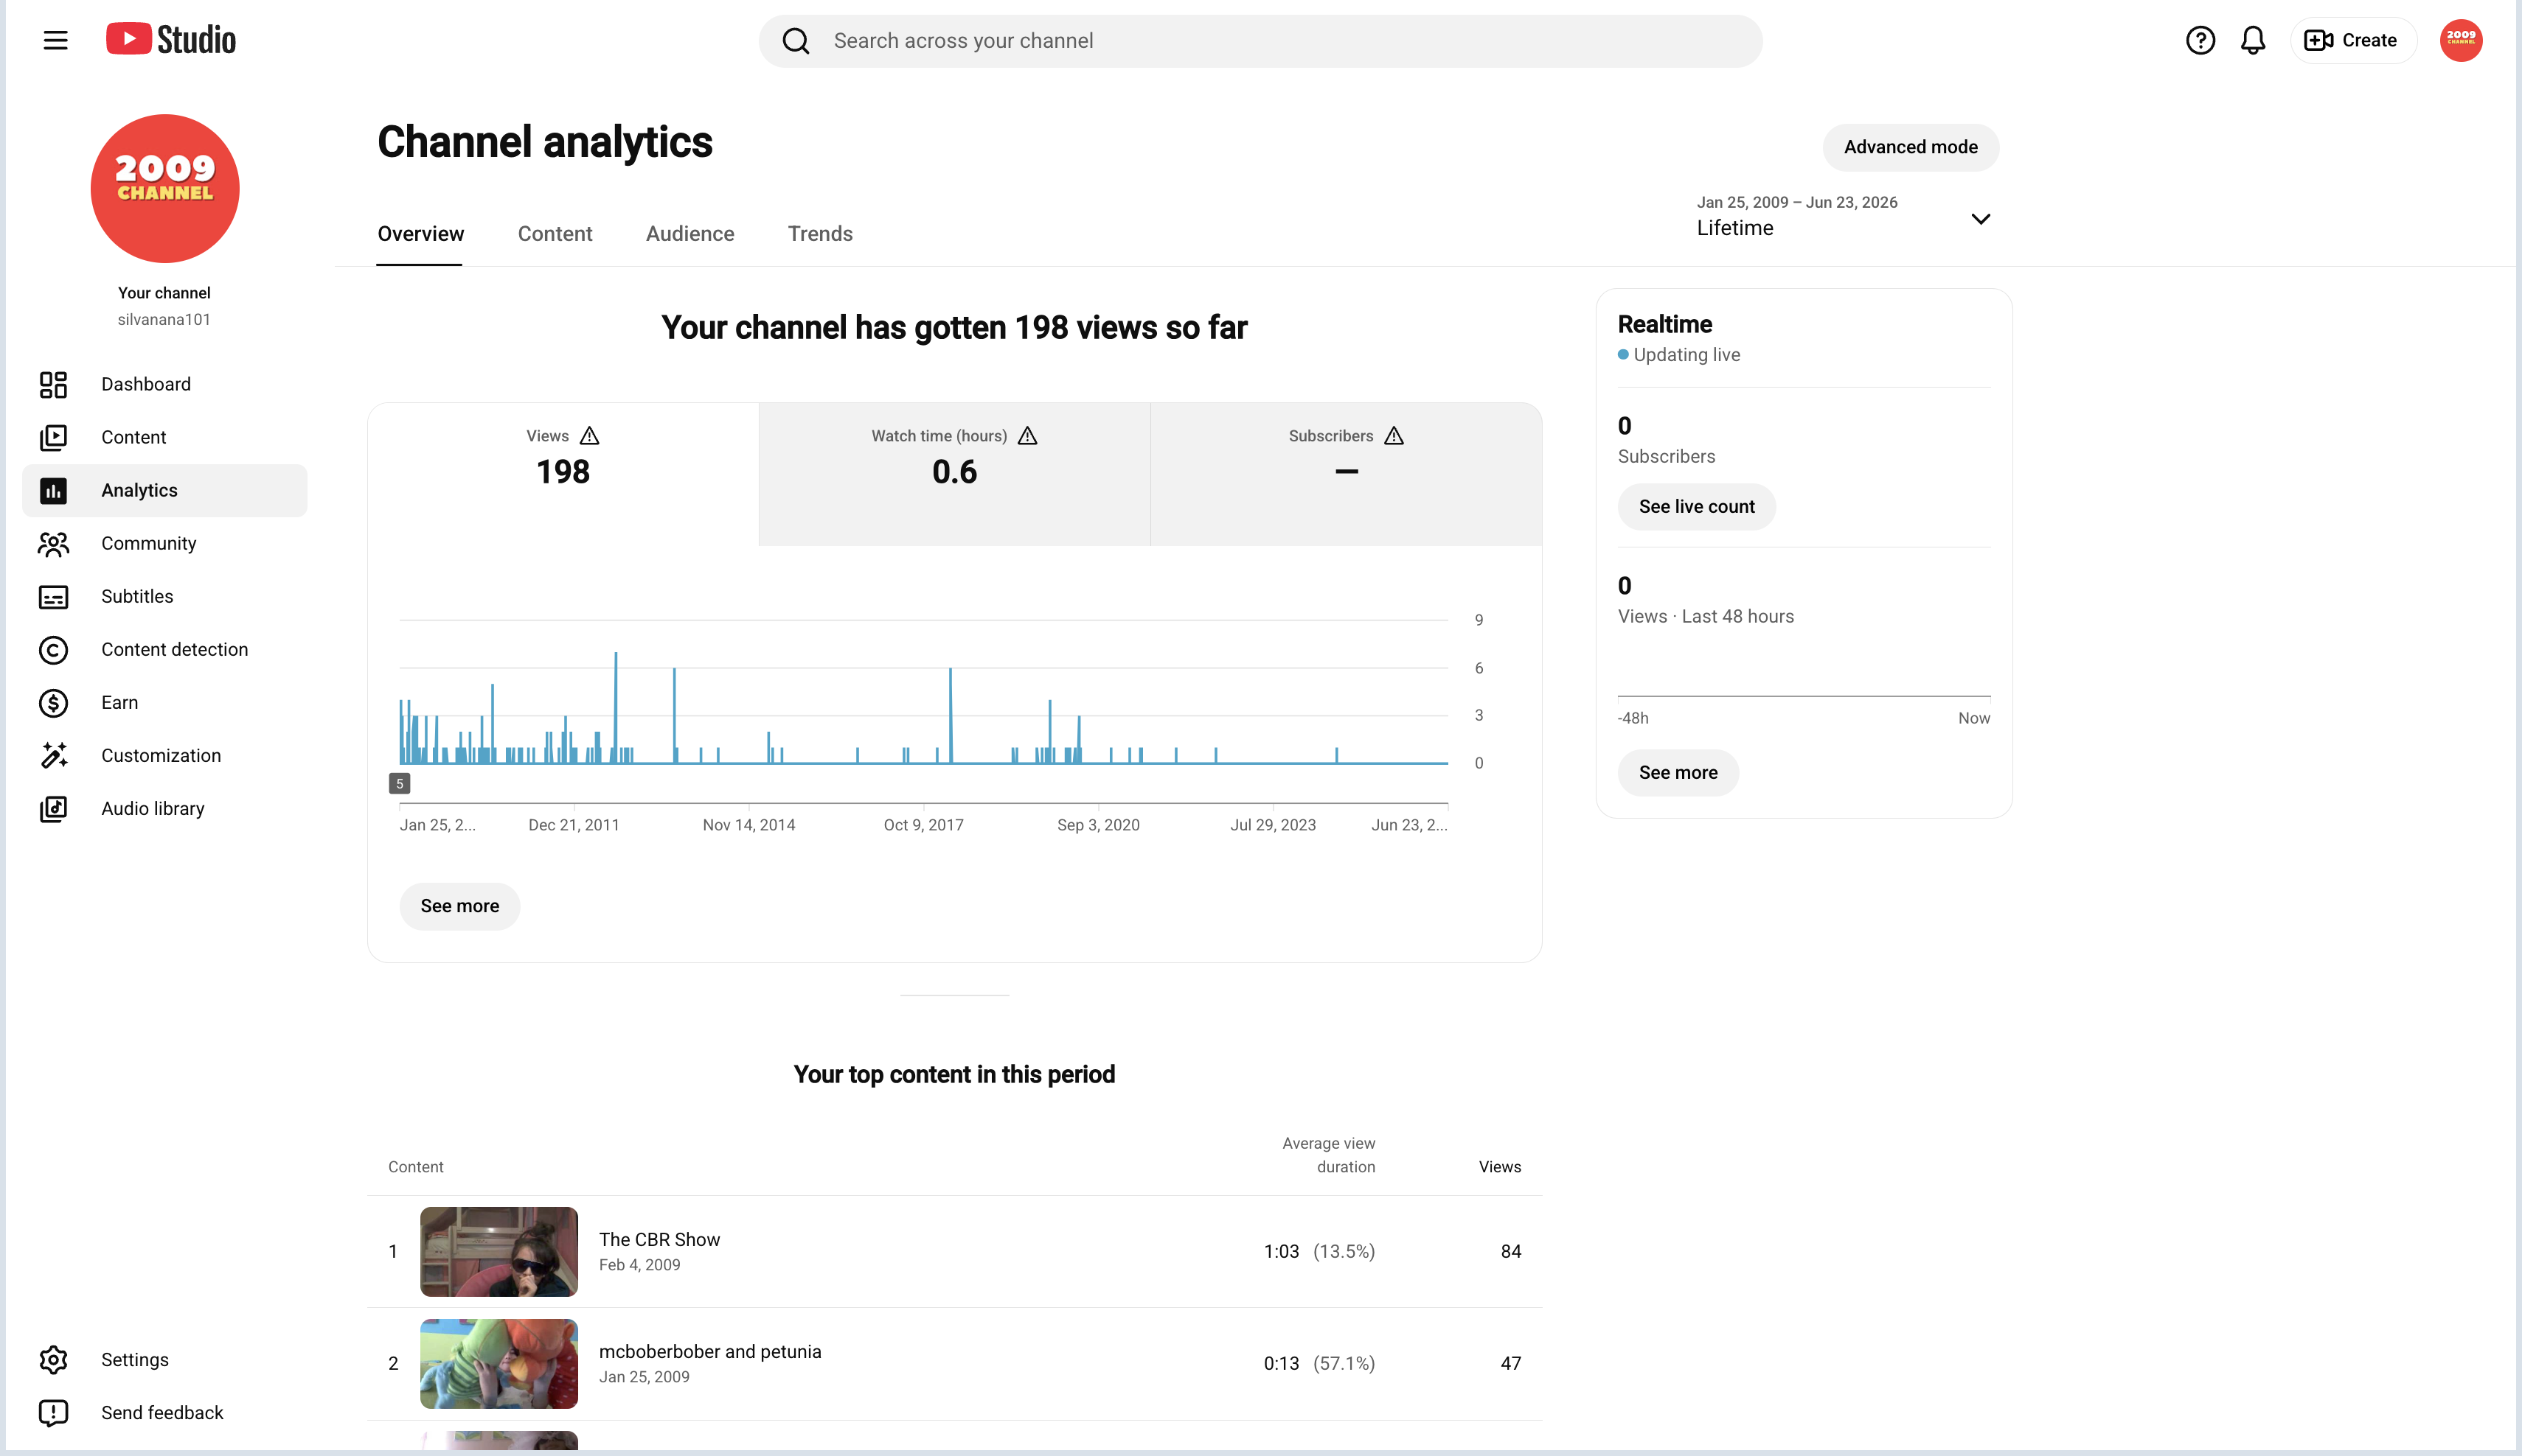
Task: Click mcboberbober and petunia title
Action: [709, 1351]
